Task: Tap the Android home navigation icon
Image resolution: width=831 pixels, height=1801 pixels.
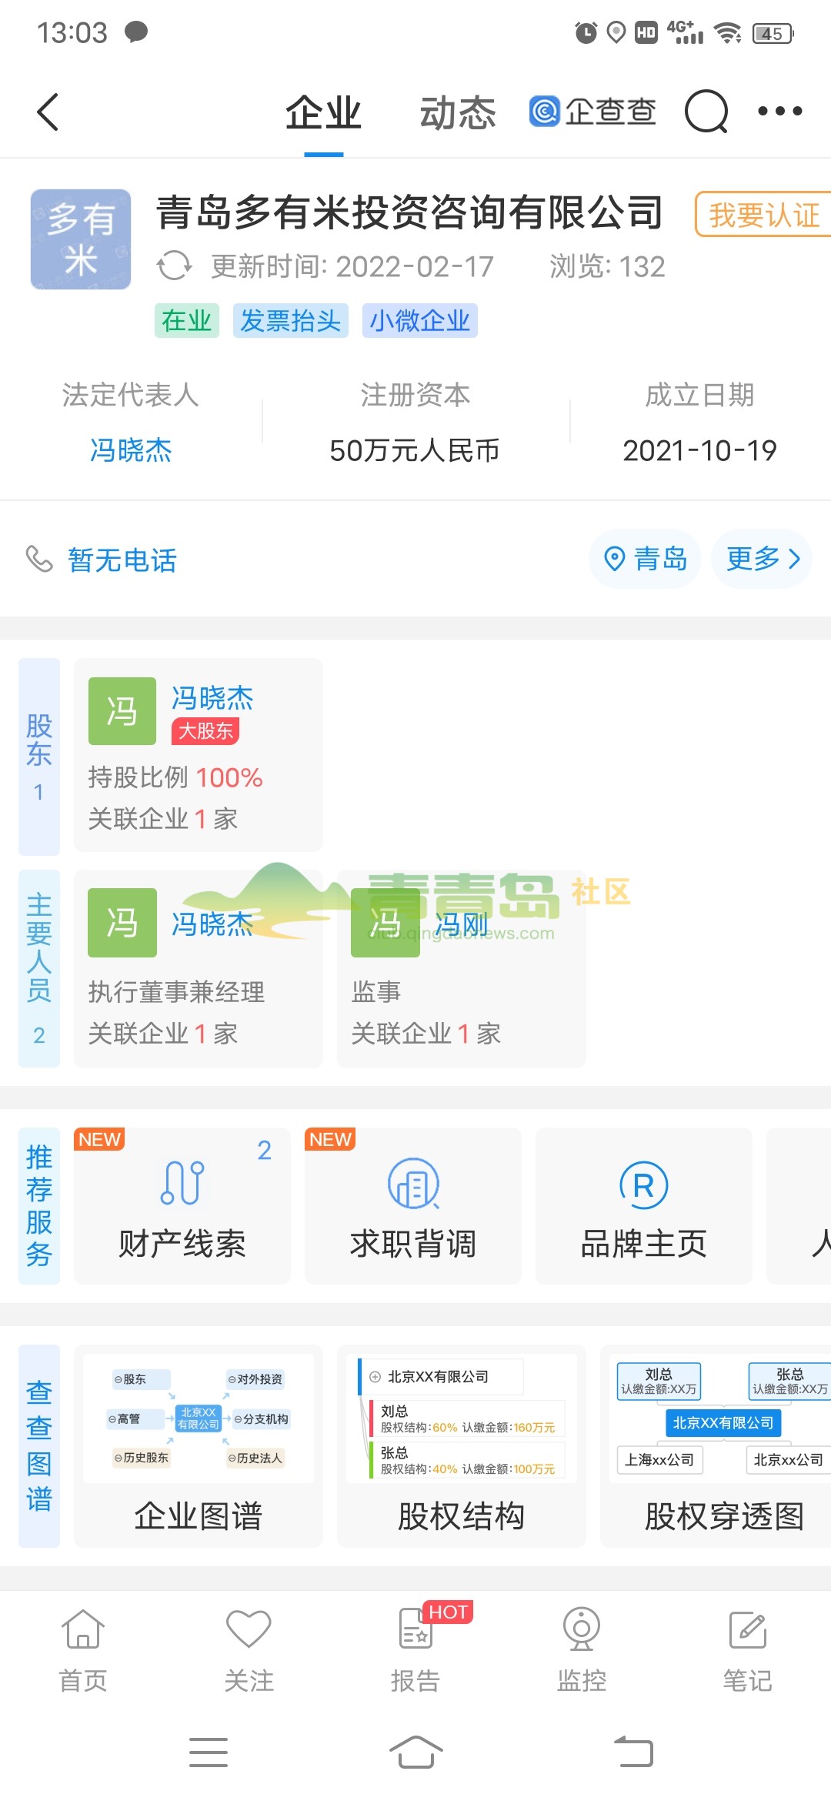Action: [415, 1753]
